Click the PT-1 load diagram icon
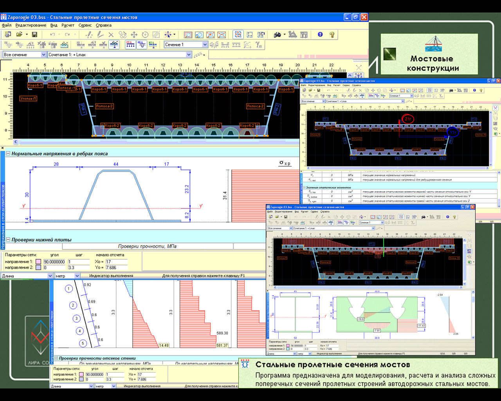The width and height of the screenshot is (501, 401). click(x=130, y=45)
